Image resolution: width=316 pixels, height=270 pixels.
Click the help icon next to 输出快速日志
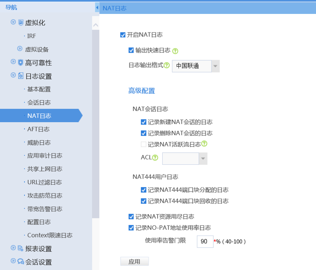(175, 51)
